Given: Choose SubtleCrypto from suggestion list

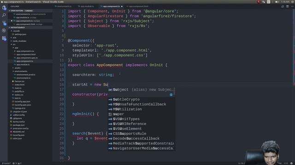Looking at the screenshot, I should tap(141, 99).
